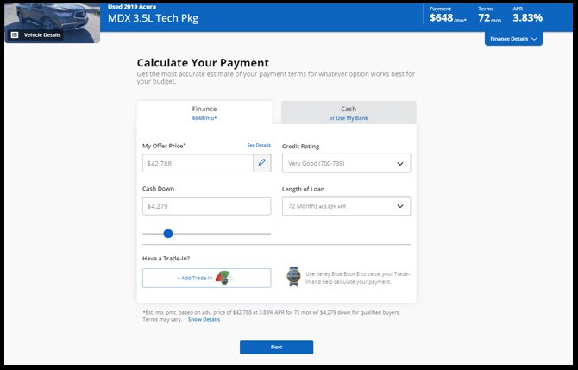Image resolution: width=578 pixels, height=370 pixels.
Task: Focus the My Offer Price field
Action: [198, 163]
